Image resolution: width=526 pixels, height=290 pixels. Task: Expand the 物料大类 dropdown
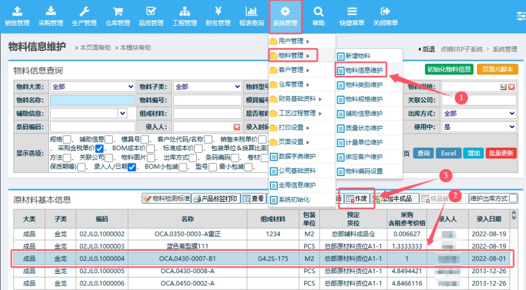tap(93, 87)
